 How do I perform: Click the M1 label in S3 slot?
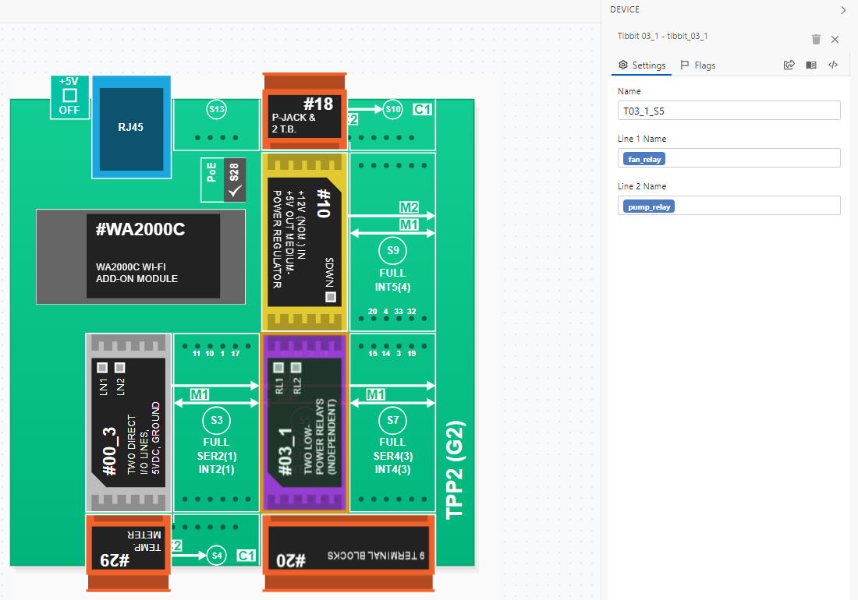coord(200,394)
